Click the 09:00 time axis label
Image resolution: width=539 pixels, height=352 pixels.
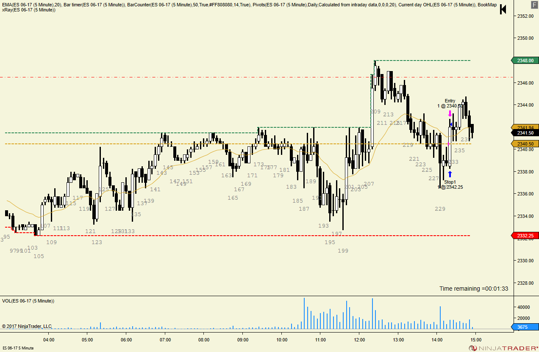tap(243, 340)
